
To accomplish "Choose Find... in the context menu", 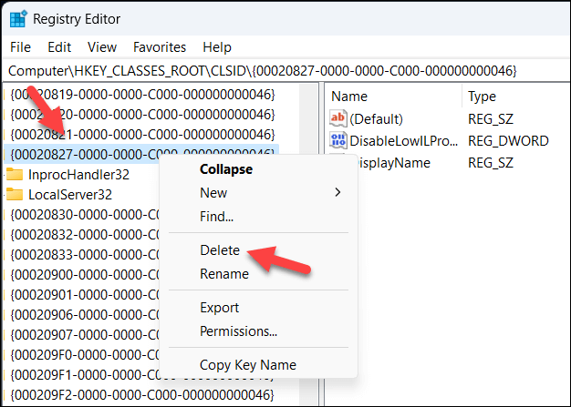I will click(x=216, y=217).
